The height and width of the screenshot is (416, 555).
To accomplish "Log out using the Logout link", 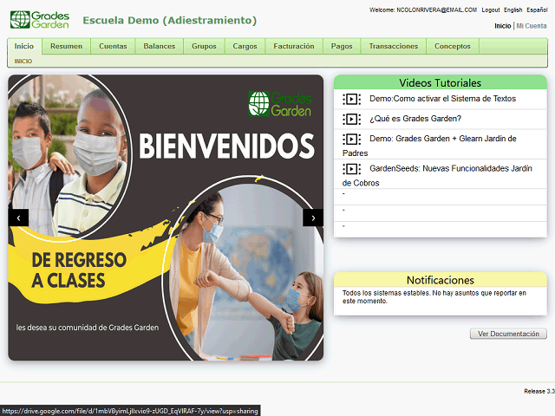I will coord(491,10).
